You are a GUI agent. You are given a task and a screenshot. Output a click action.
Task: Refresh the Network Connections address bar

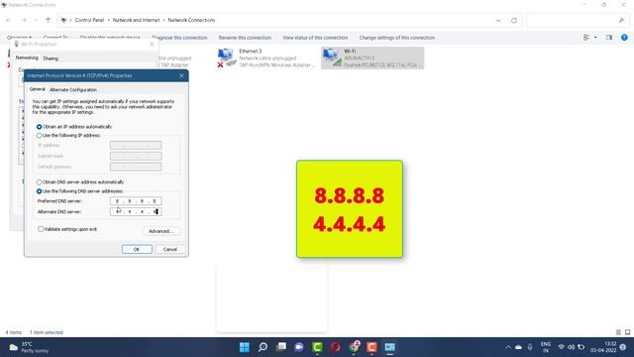(x=514, y=20)
